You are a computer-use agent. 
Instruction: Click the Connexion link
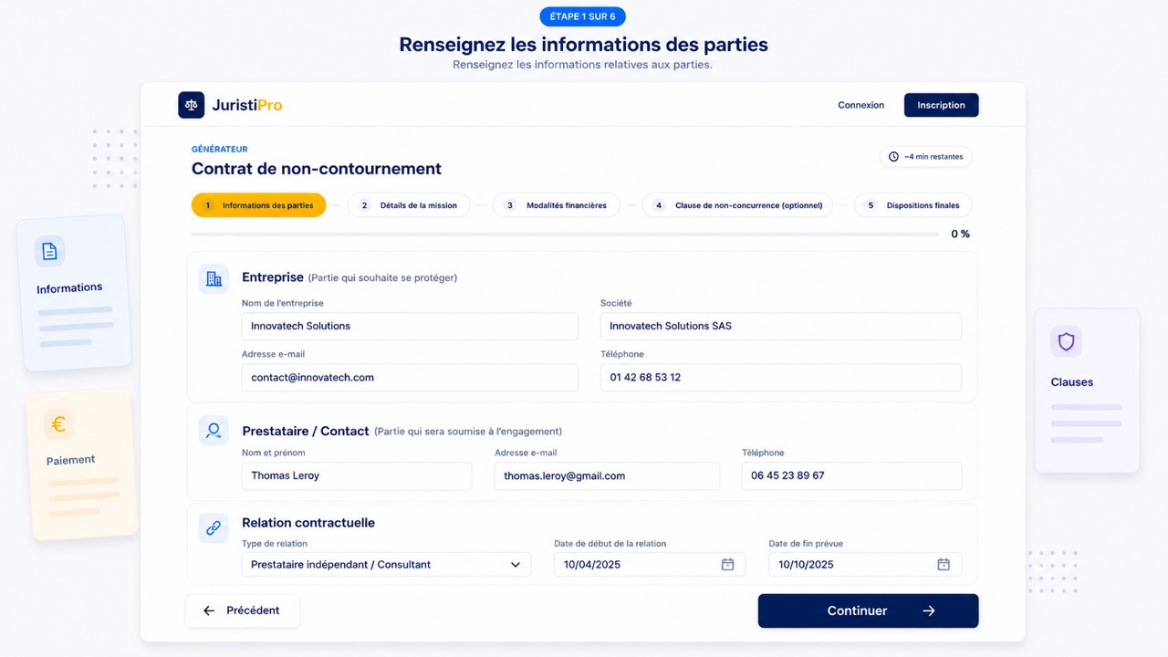860,105
